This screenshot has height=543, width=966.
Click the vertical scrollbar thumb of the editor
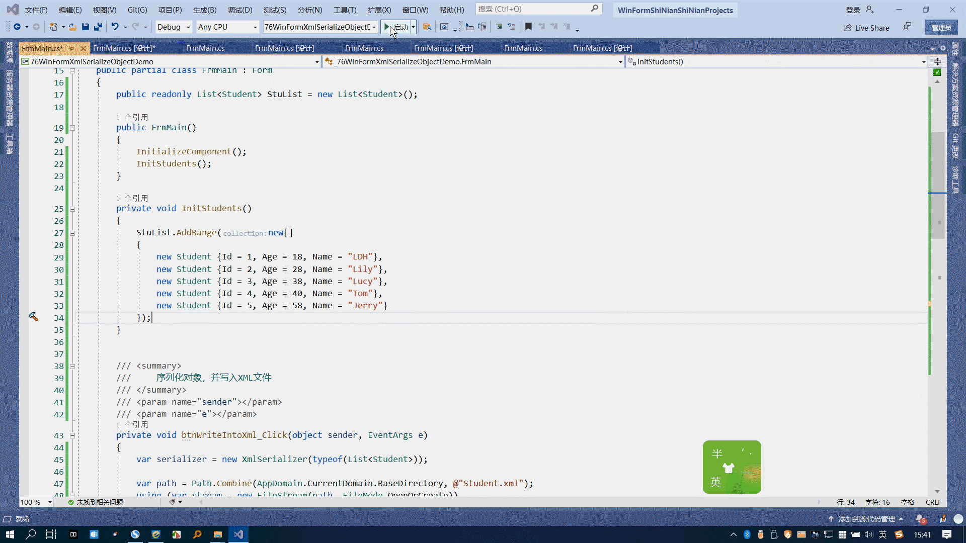click(x=937, y=185)
